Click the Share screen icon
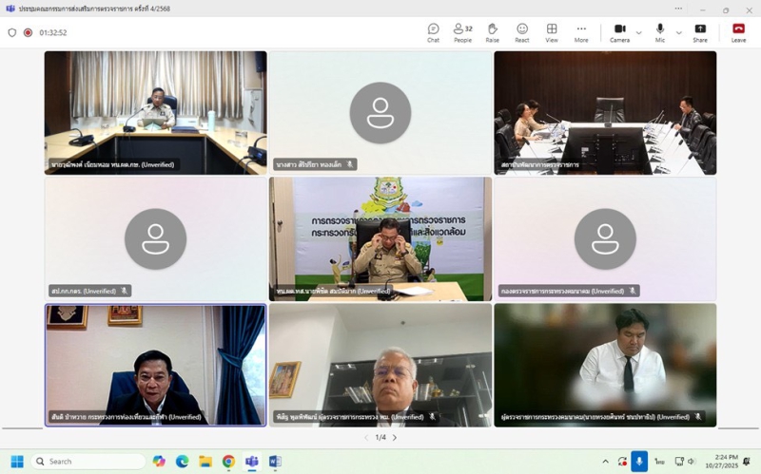The width and height of the screenshot is (761, 474). 700,32
